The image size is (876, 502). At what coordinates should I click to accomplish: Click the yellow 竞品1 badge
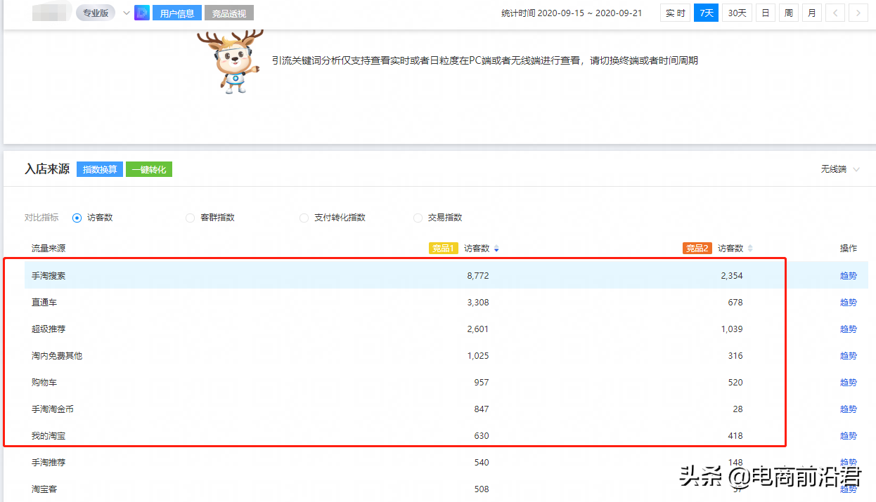[444, 249]
